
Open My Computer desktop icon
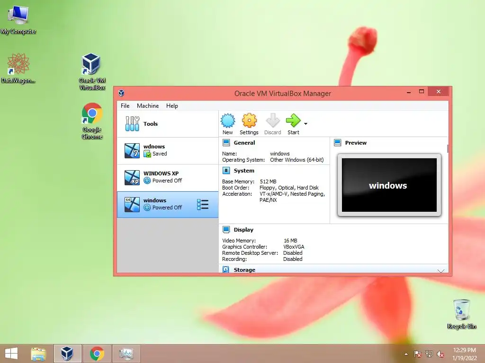(x=18, y=19)
